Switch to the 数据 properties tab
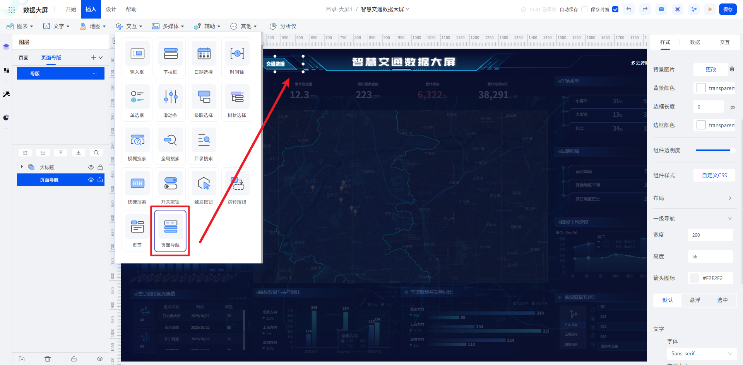Screen dimensions: 743x365 click(x=695, y=42)
